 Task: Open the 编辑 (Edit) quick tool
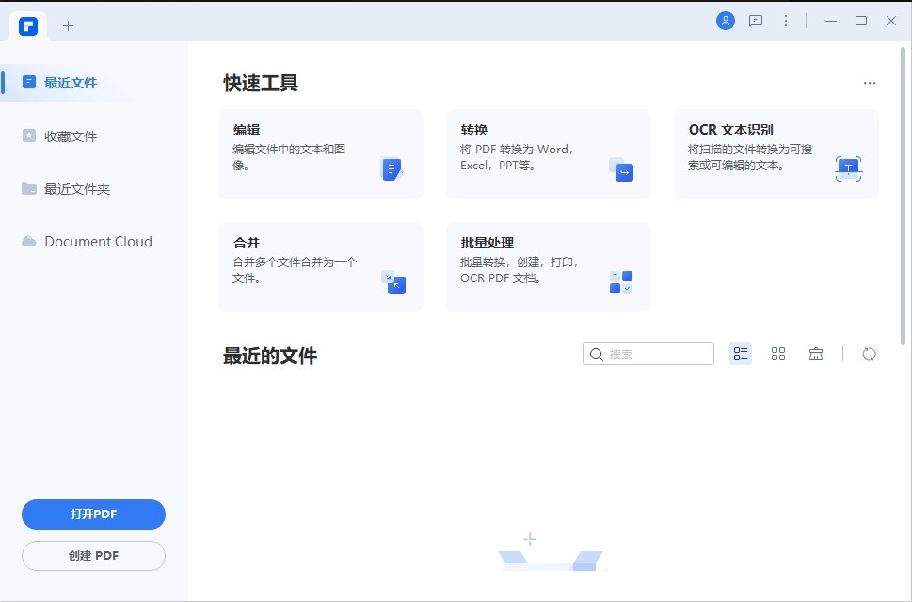pos(320,155)
